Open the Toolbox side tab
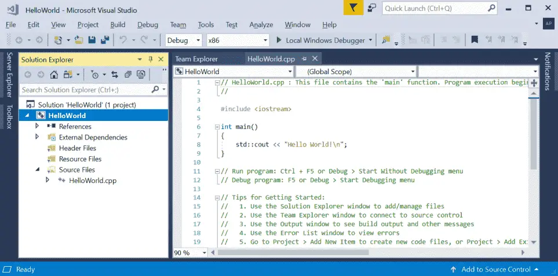558x276 pixels. (9, 116)
